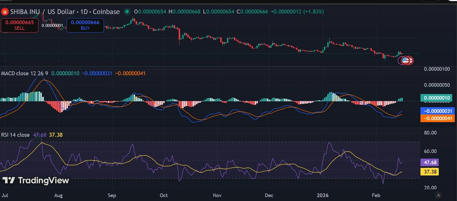Viewport: 457px width, 201px height.
Task: Click the Shiba Inu coin logo
Action: click(x=5, y=12)
